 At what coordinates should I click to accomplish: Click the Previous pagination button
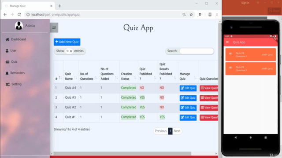click(x=160, y=131)
